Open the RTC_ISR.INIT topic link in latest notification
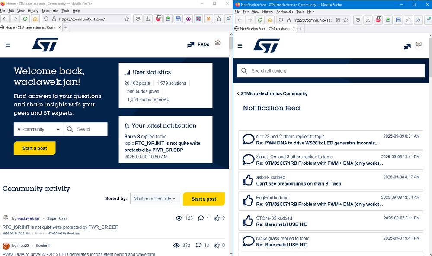 (x=162, y=147)
